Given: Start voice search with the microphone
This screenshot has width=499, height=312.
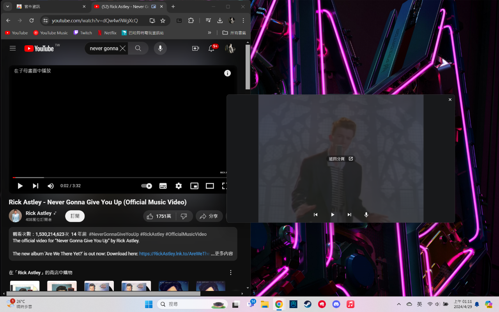Looking at the screenshot, I should [x=160, y=48].
